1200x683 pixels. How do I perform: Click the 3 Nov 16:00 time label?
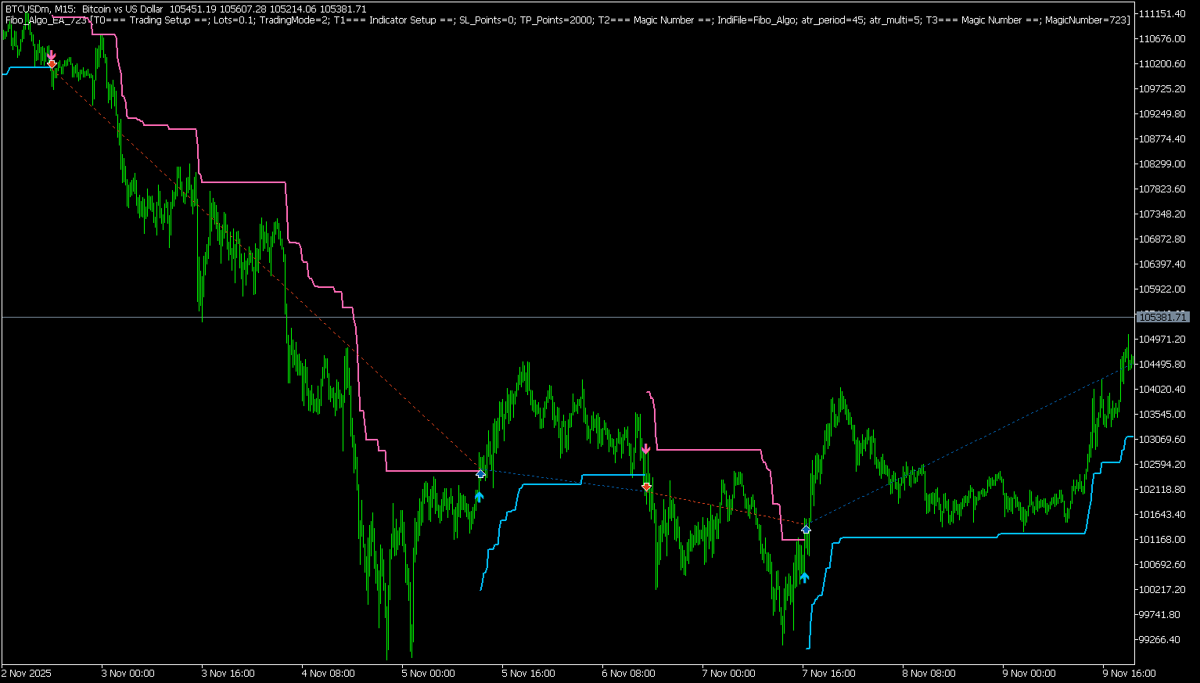point(228,673)
